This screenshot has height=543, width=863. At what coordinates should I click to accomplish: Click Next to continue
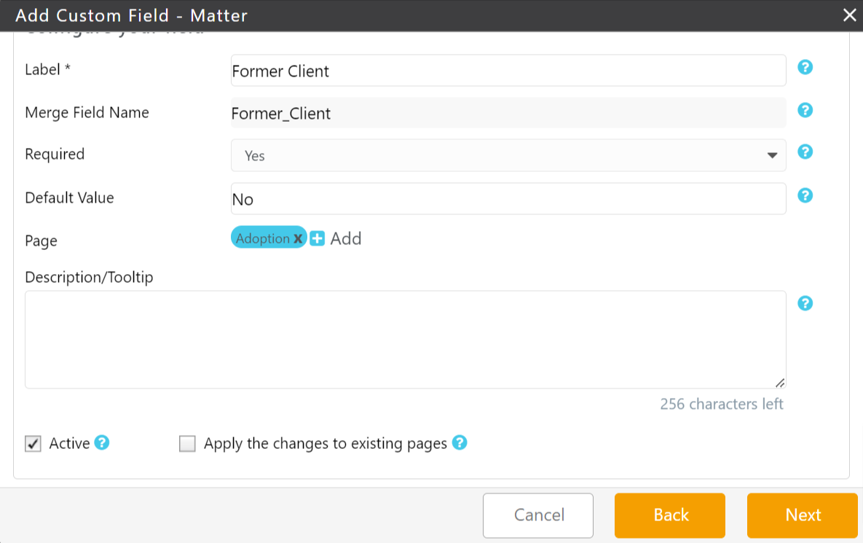(x=803, y=515)
